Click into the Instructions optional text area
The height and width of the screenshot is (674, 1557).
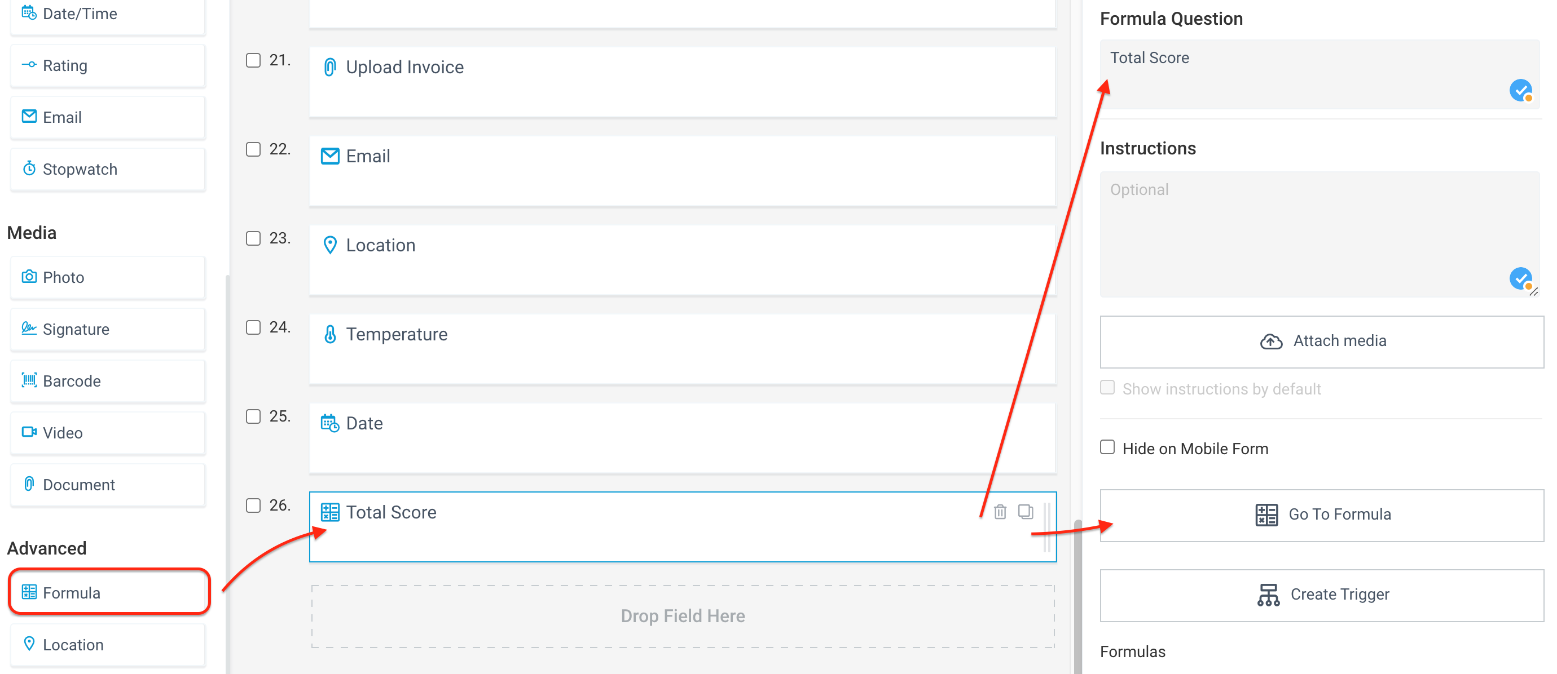1319,234
